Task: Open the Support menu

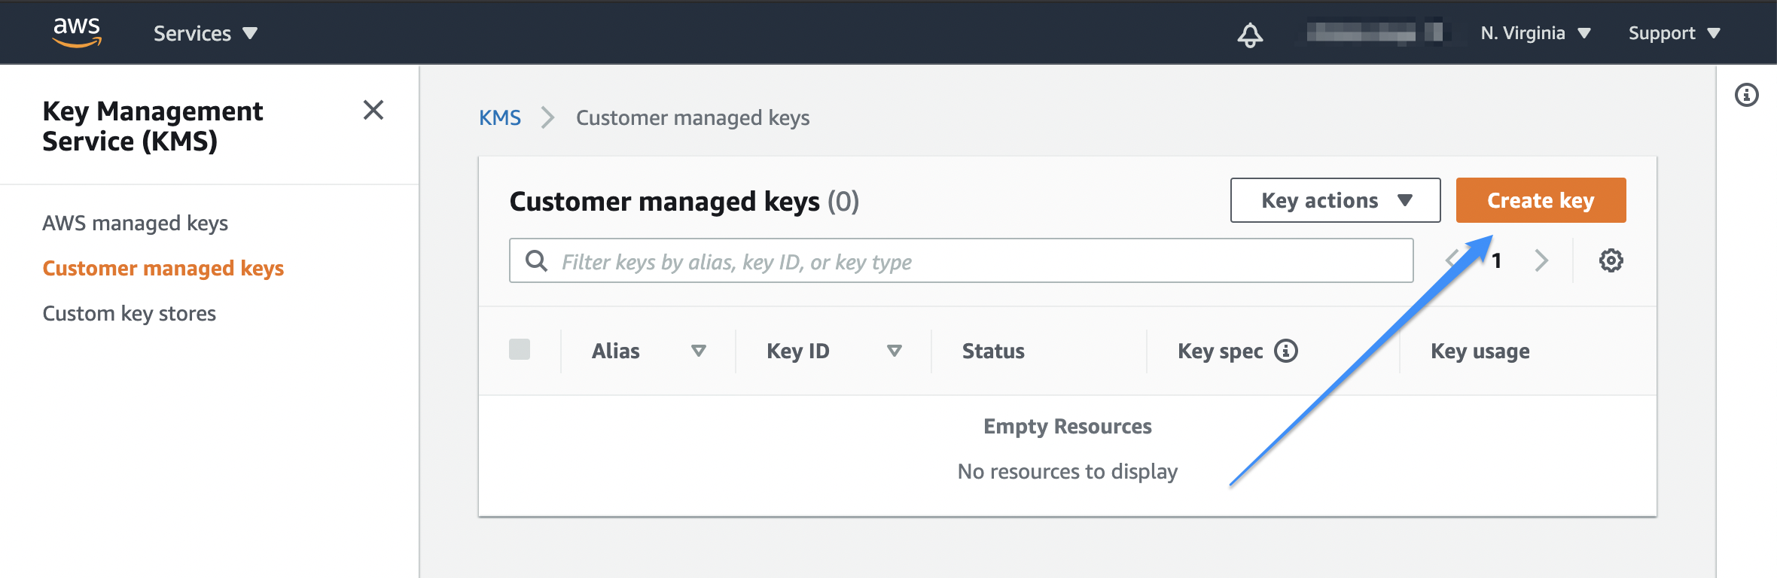Action: pyautogui.click(x=1674, y=33)
